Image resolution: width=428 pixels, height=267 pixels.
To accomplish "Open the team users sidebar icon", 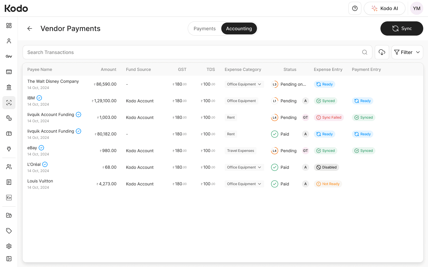I will (9, 167).
